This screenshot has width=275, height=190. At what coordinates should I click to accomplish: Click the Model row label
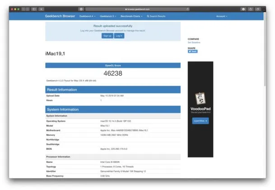click(x=50, y=126)
